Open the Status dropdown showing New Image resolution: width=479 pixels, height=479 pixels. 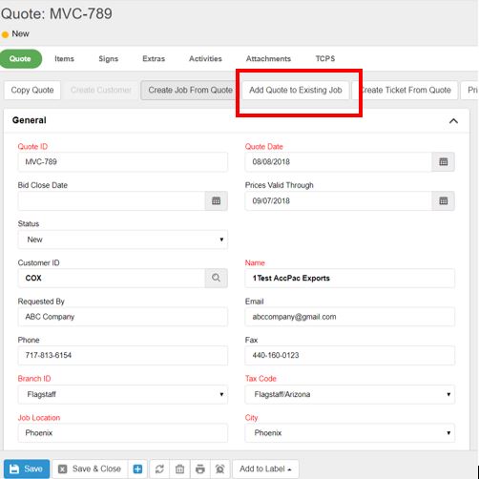123,239
